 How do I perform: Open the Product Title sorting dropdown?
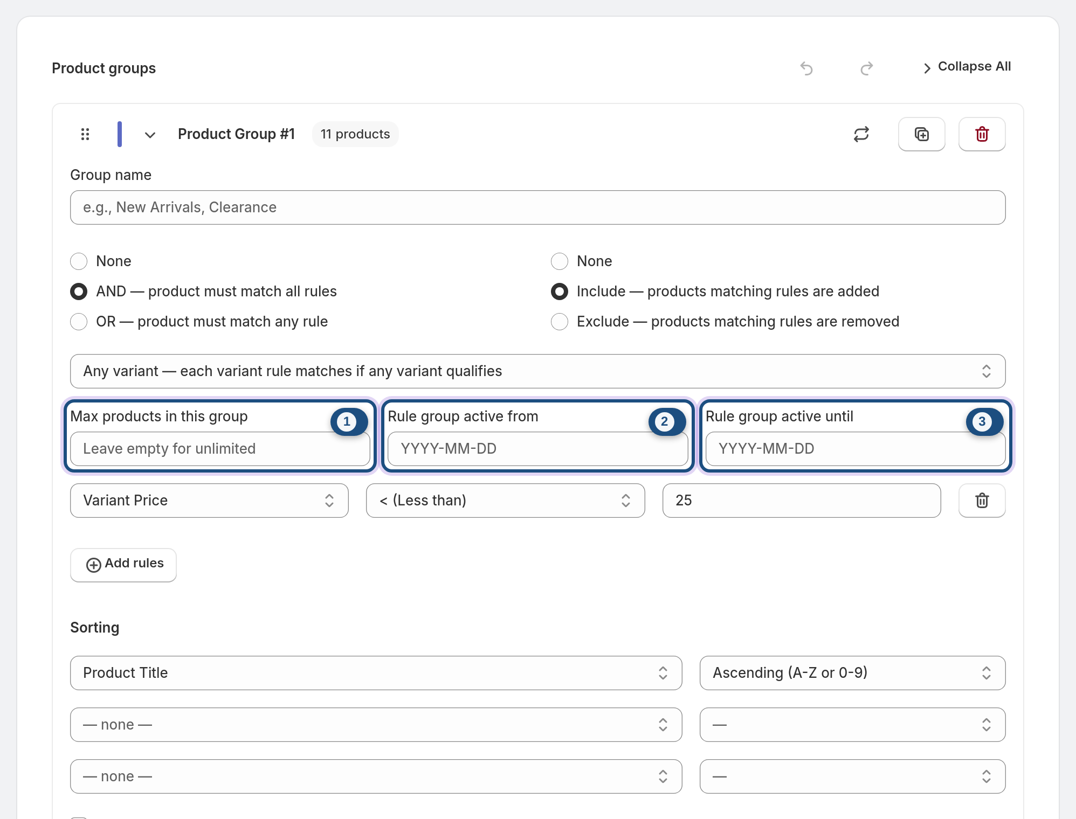[376, 673]
